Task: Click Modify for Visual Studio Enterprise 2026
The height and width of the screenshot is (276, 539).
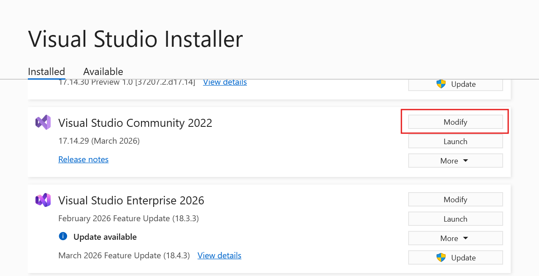Action: [x=455, y=199]
